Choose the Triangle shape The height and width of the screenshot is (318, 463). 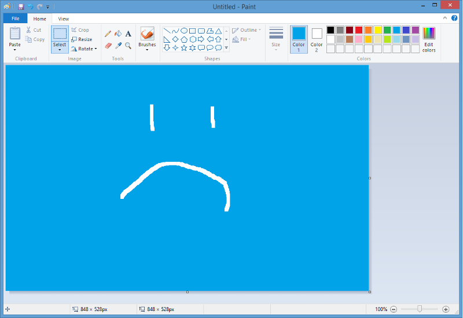click(x=218, y=31)
